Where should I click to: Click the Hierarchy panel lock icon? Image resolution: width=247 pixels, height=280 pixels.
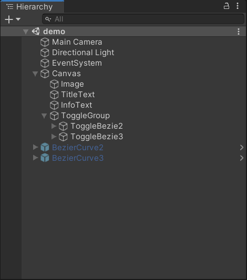(x=227, y=6)
